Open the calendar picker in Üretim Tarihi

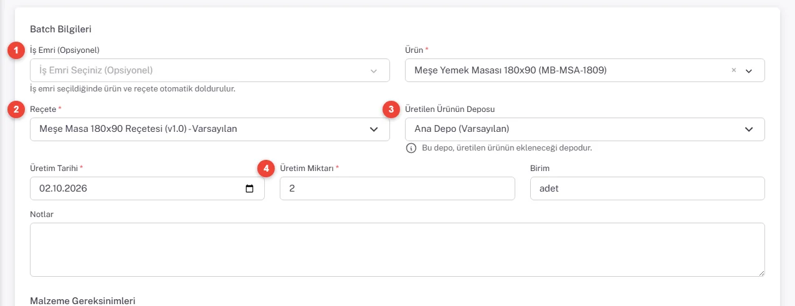(250, 188)
